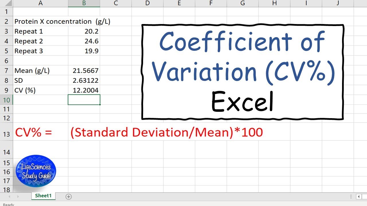Click the select-all corner of the grid
This screenshot has height=206, width=367.
click(x=7, y=3)
